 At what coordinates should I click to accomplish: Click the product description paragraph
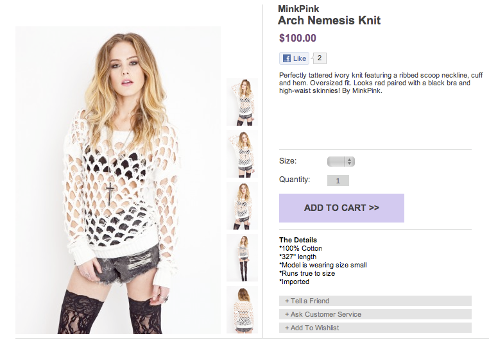point(375,83)
